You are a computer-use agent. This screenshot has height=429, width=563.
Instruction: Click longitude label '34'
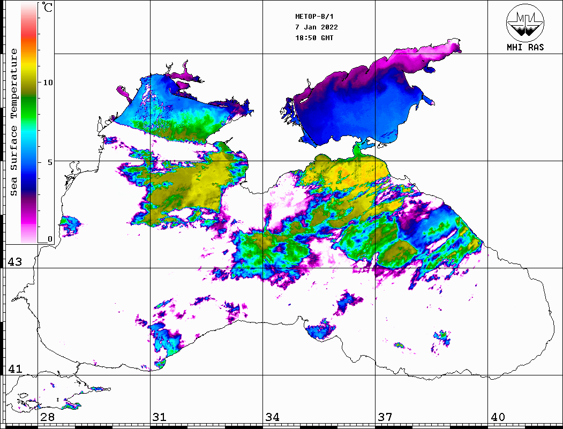(x=272, y=417)
